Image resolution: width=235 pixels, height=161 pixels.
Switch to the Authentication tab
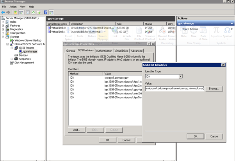(x=104, y=51)
